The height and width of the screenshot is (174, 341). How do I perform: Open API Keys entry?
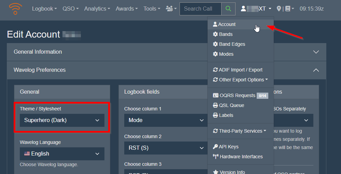click(x=241, y=147)
